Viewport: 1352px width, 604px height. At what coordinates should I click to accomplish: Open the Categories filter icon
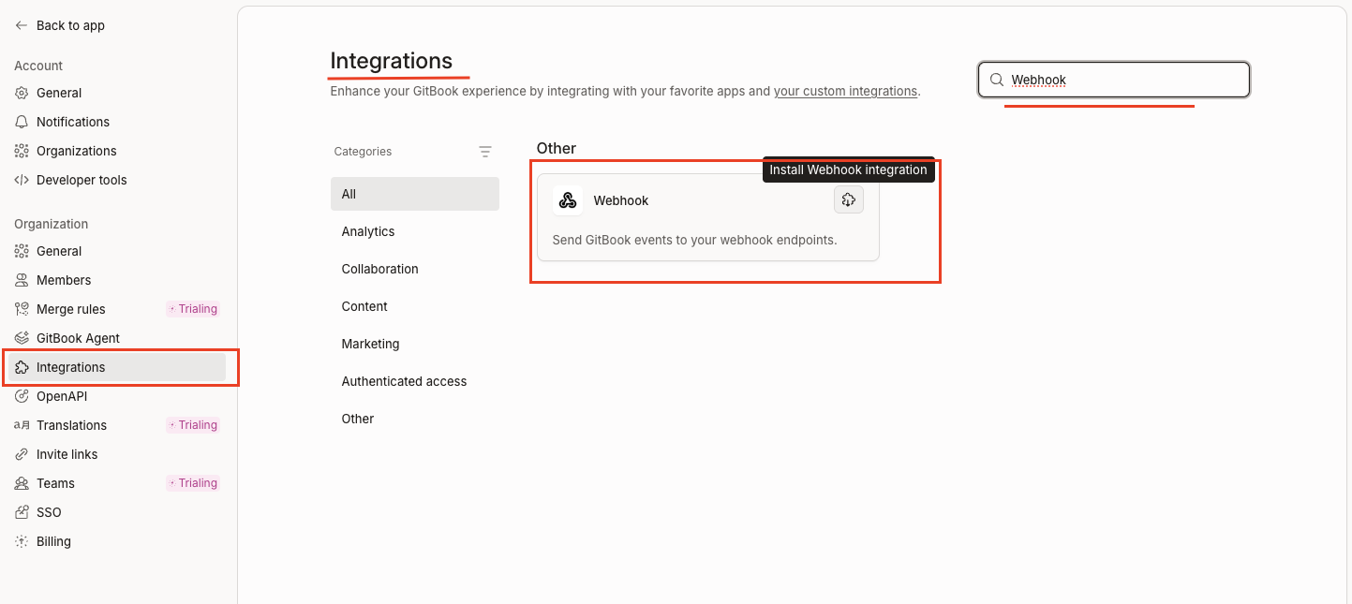485,152
